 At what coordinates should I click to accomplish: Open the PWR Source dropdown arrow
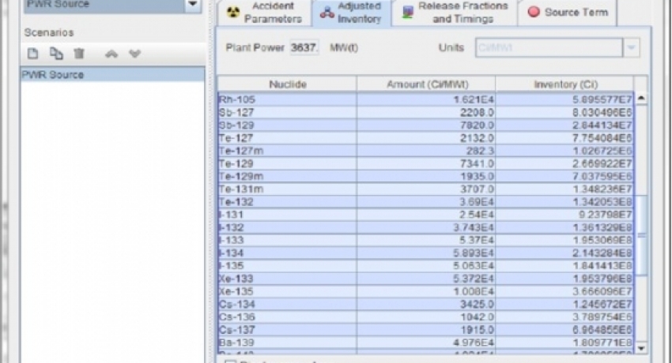click(x=193, y=4)
